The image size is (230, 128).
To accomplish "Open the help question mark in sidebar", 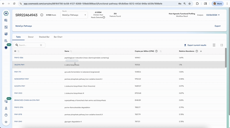I will pyautogui.click(x=6, y=115).
